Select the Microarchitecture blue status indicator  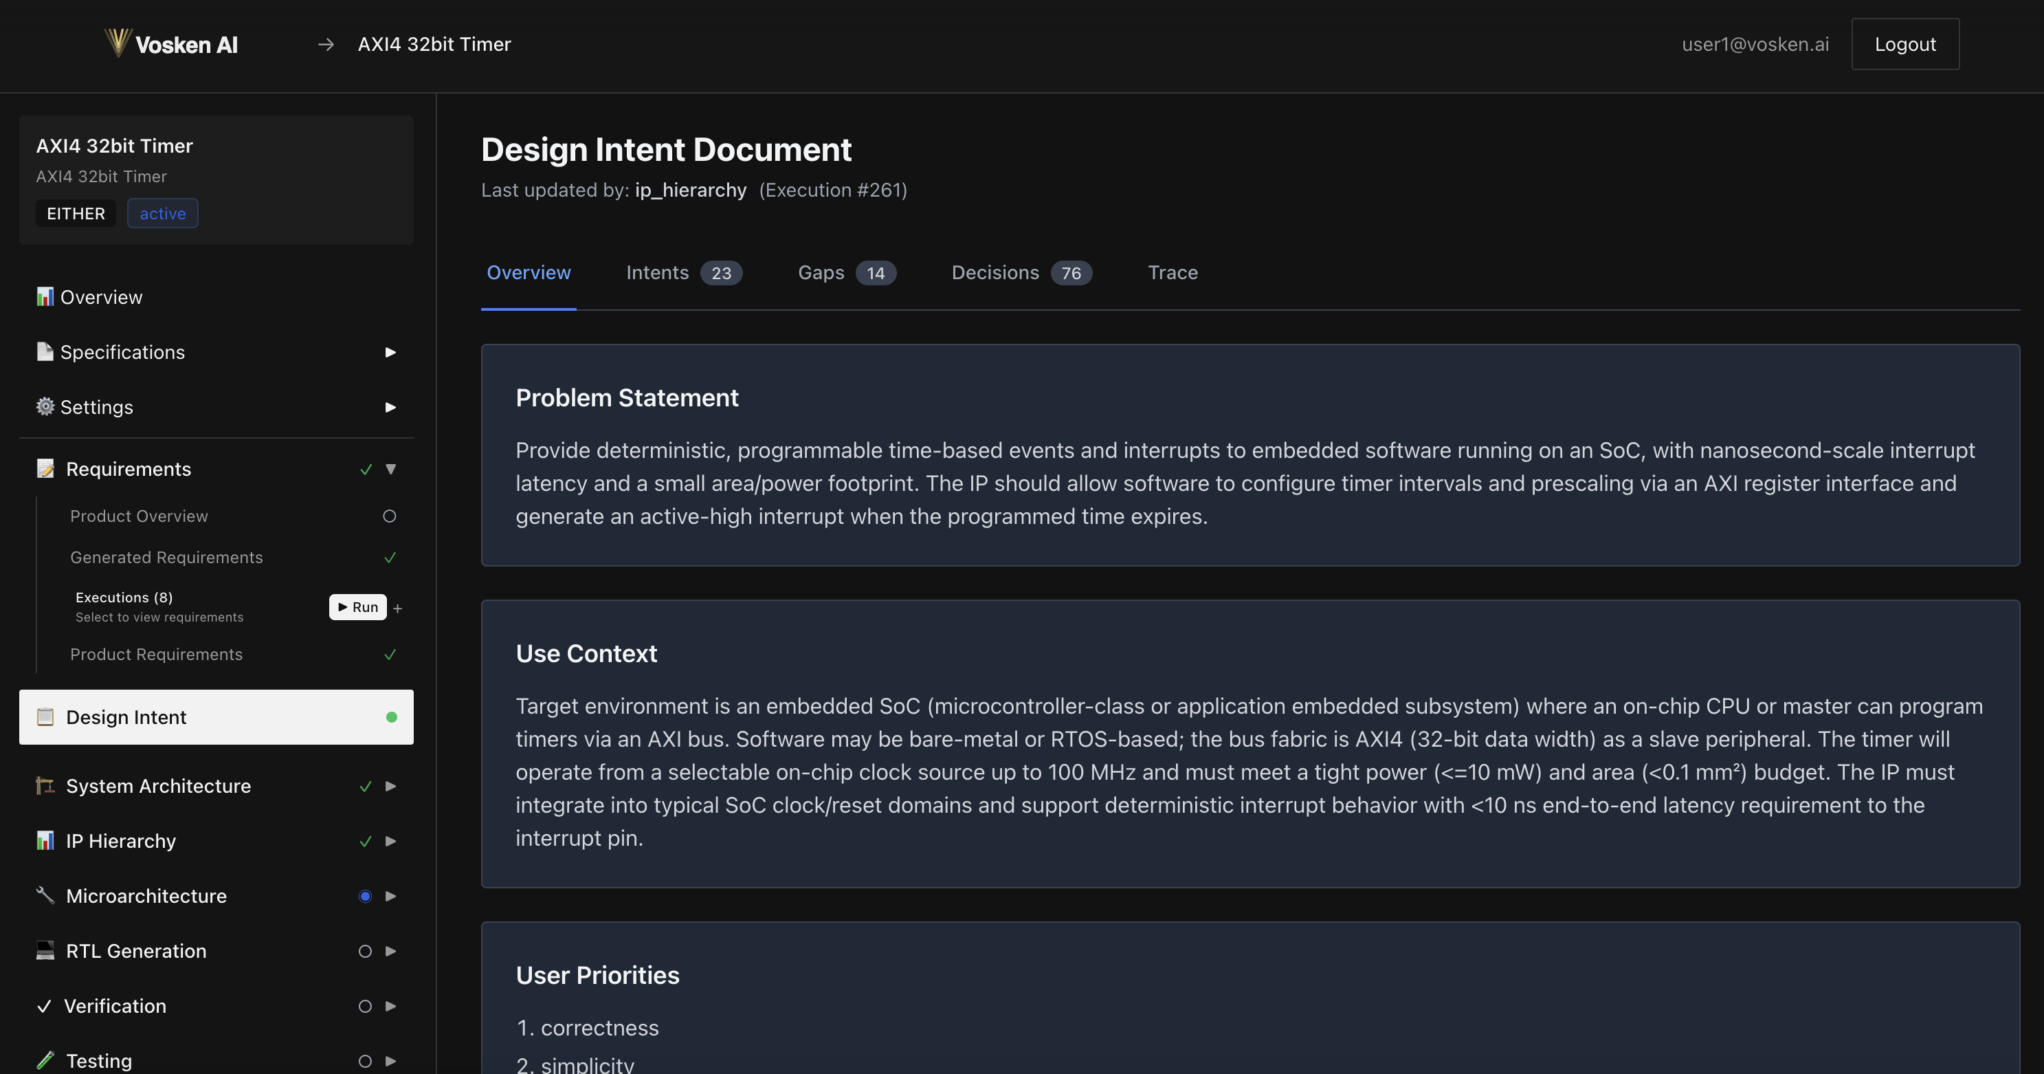[365, 896]
